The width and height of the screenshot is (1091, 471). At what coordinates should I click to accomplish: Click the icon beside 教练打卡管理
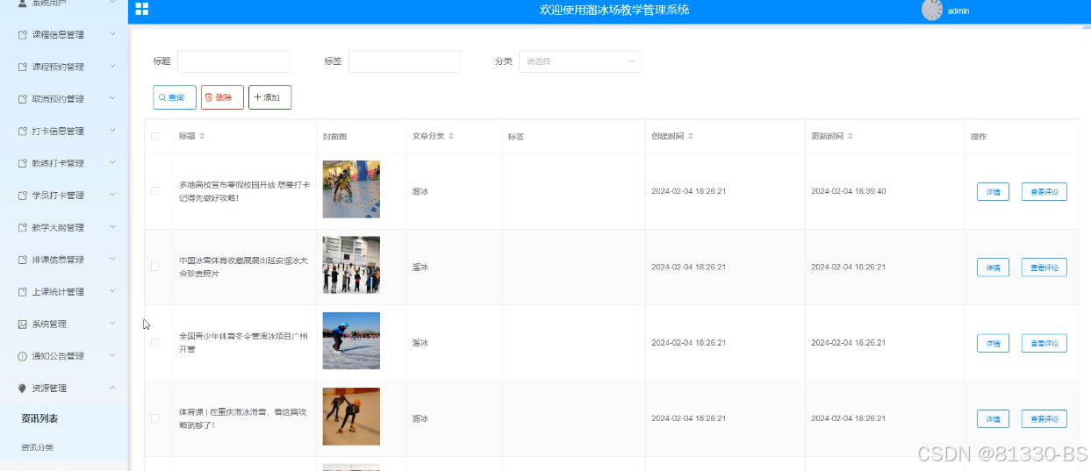pyautogui.click(x=23, y=163)
